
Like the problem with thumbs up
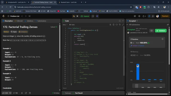(5, 93)
